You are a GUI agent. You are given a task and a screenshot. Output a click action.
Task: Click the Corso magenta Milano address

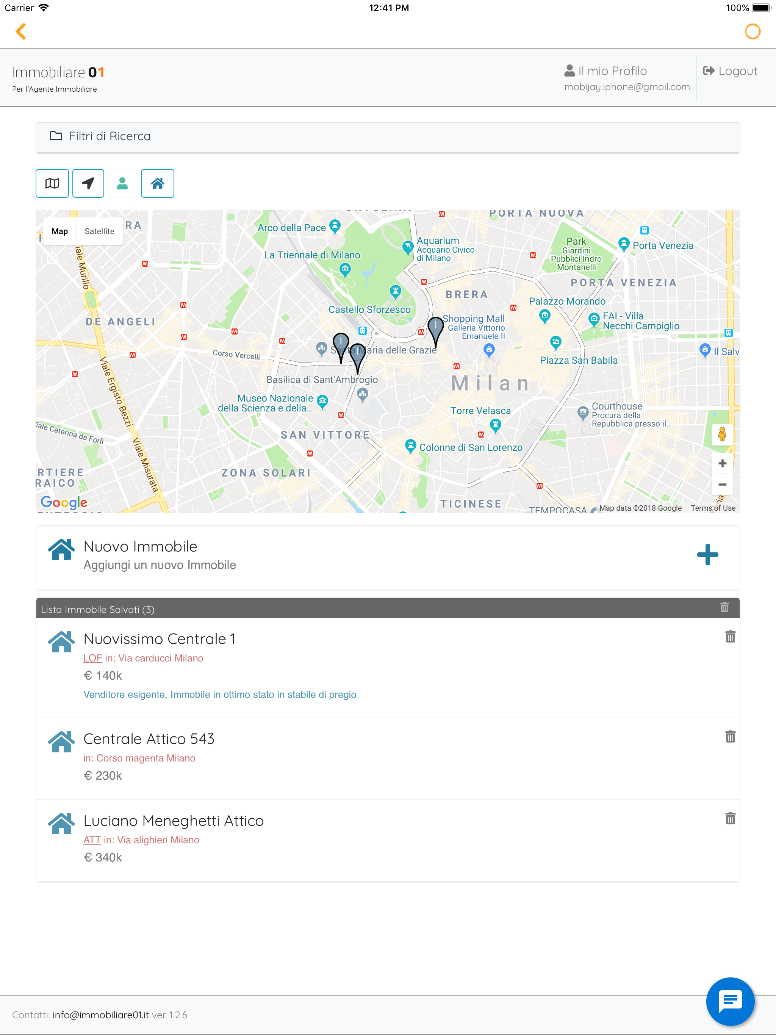pos(146,758)
